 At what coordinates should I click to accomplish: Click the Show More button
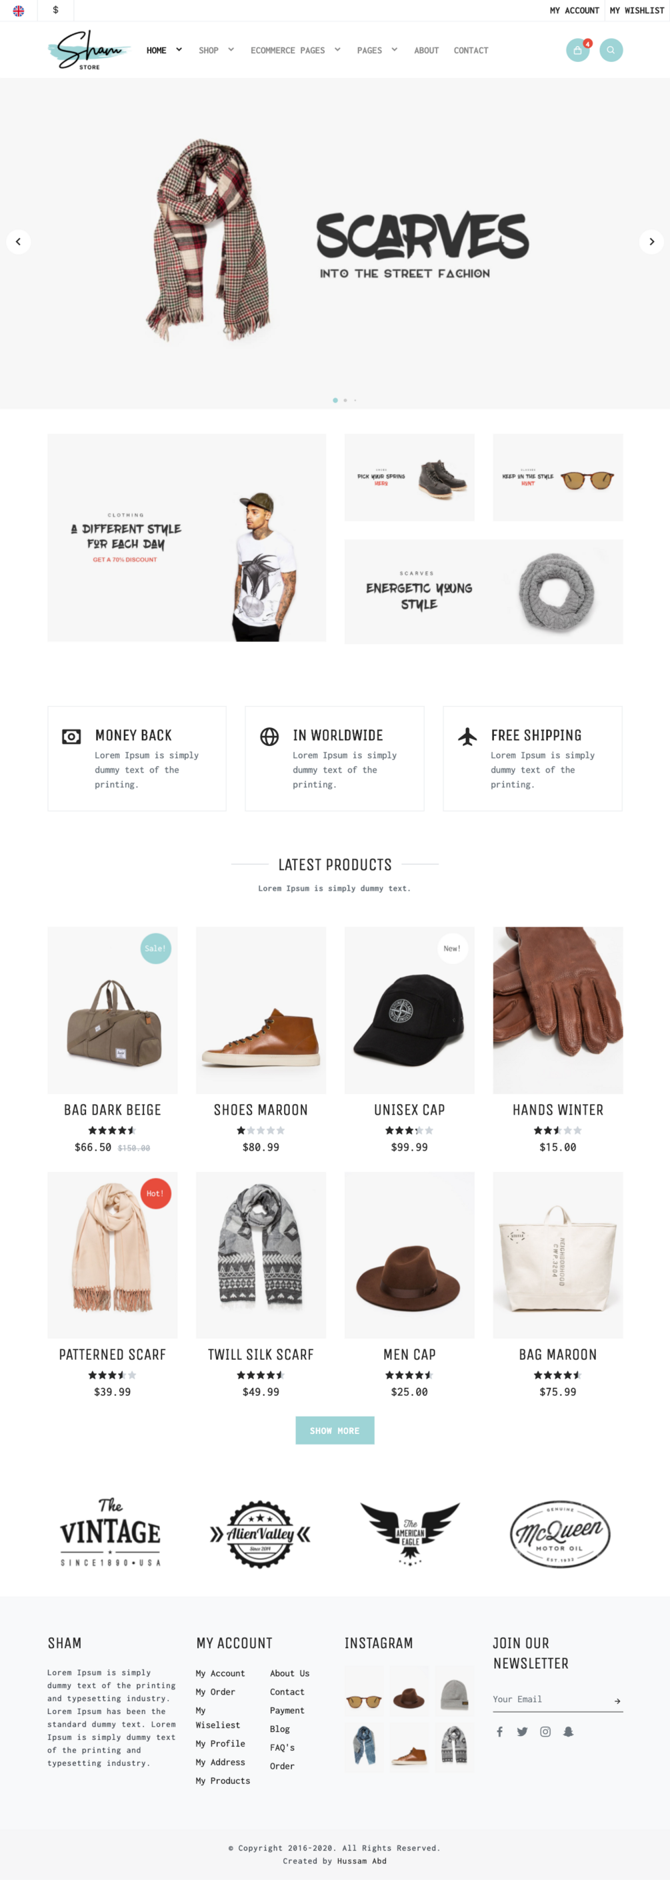click(335, 1431)
